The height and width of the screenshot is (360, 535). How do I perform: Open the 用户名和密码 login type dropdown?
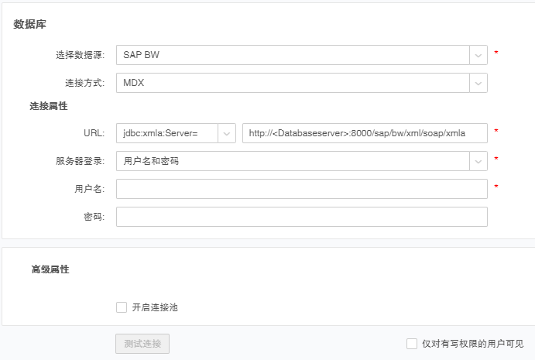[x=293, y=161]
